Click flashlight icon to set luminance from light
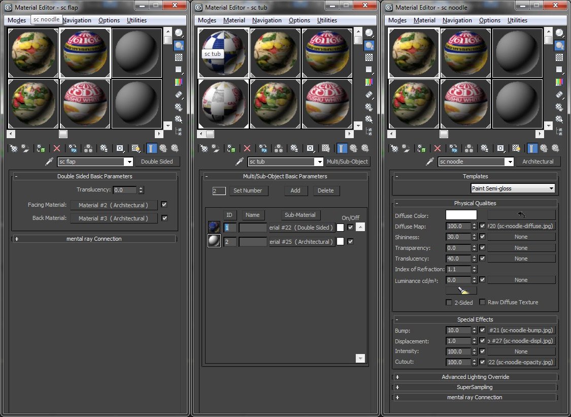The width and height of the screenshot is (571, 417). 461,291
